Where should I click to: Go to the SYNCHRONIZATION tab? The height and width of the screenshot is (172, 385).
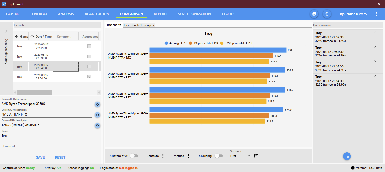click(x=194, y=14)
